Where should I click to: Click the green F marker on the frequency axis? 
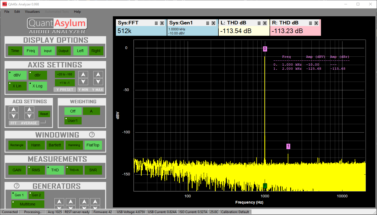coord(265,186)
